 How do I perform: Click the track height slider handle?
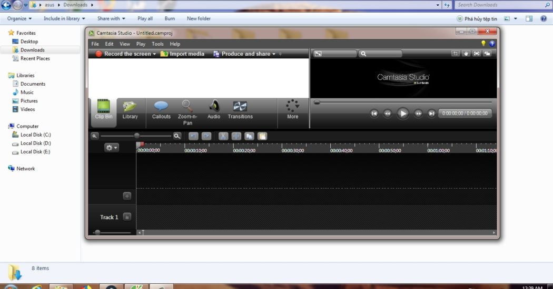(97, 232)
